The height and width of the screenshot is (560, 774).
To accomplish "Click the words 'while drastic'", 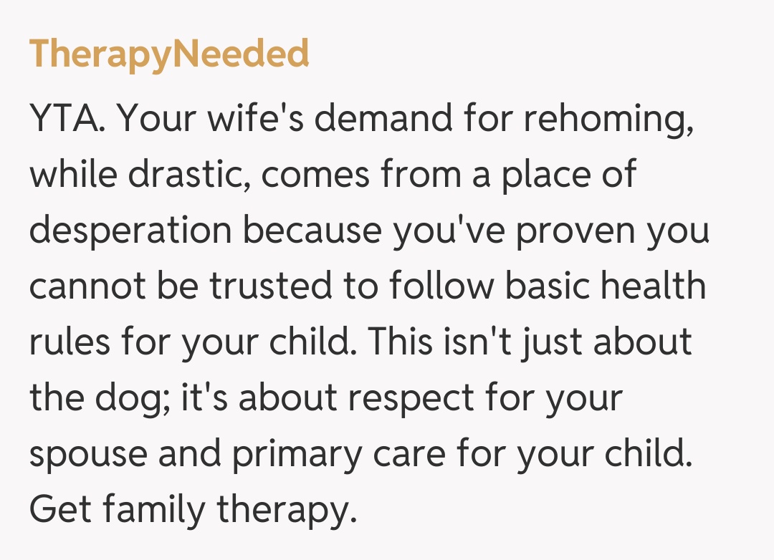I will tap(140, 175).
